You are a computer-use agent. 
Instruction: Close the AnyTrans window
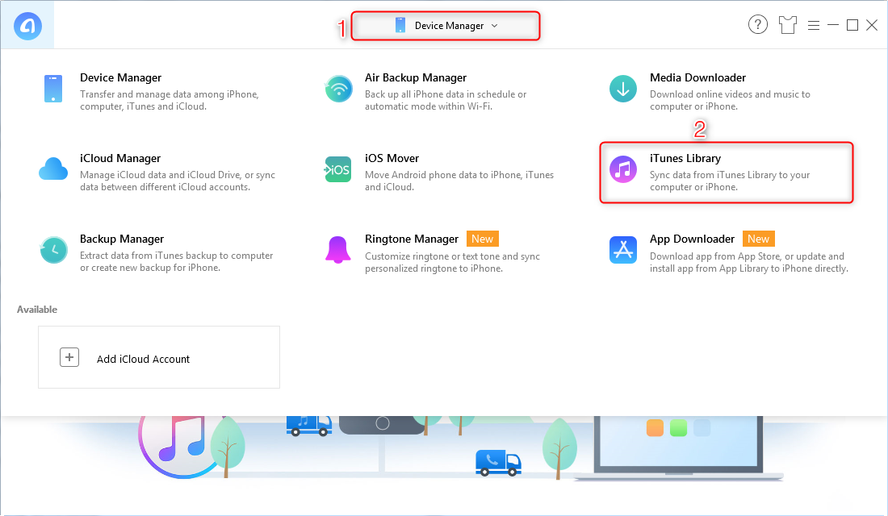pyautogui.click(x=872, y=26)
